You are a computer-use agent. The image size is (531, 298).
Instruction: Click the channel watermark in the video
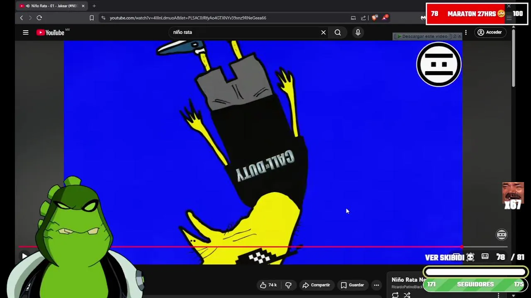502,235
